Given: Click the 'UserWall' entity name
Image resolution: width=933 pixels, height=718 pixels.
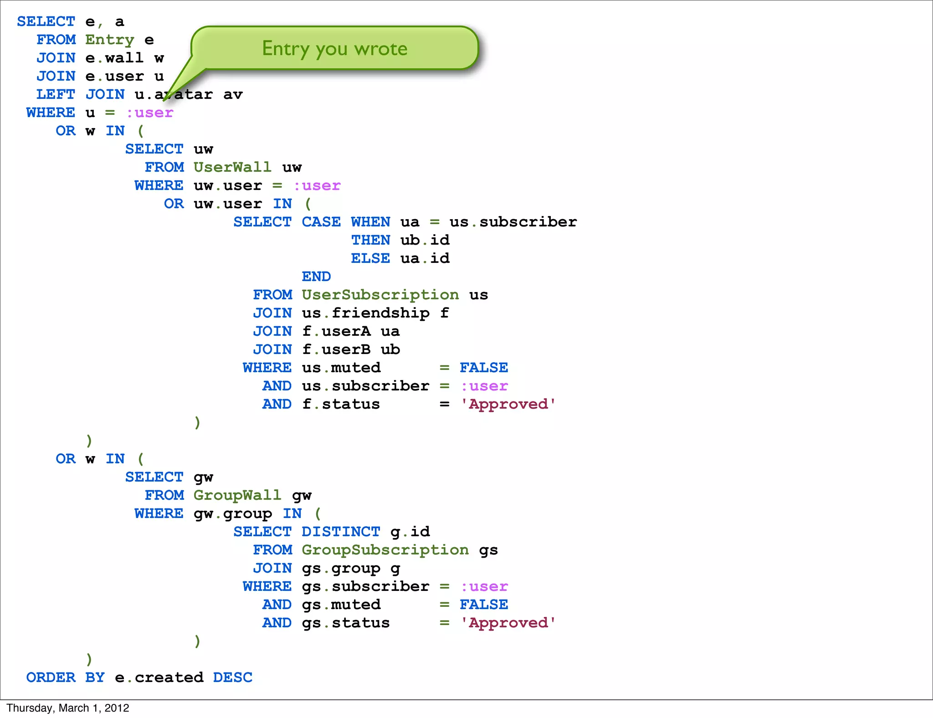Looking at the screenshot, I should pos(232,167).
